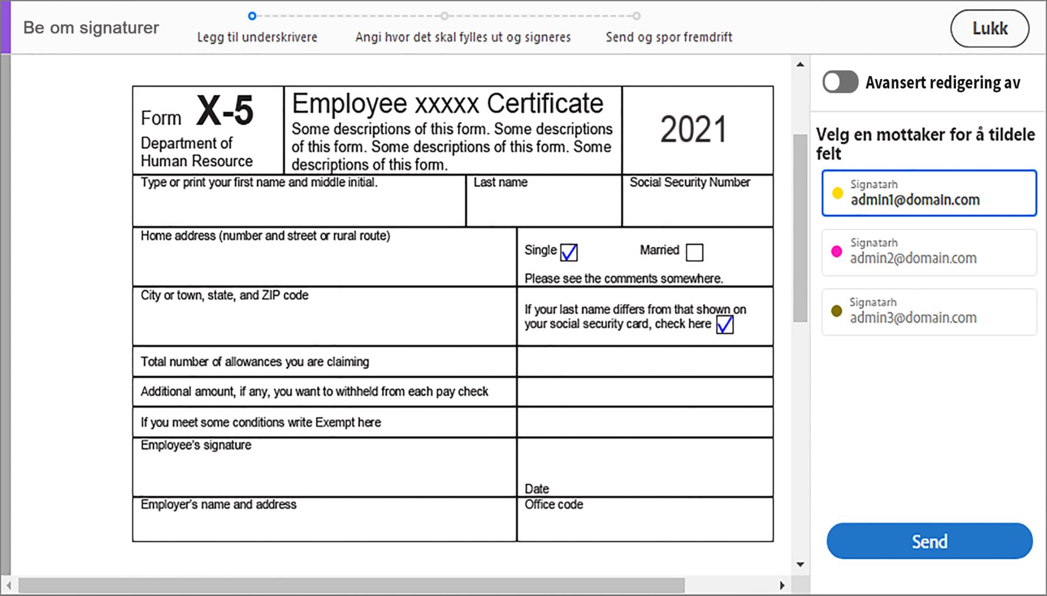1047x596 pixels.
Task: Click the vertical scrollbar up arrow
Action: tap(800, 64)
